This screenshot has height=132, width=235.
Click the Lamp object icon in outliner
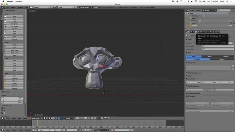[191, 23]
